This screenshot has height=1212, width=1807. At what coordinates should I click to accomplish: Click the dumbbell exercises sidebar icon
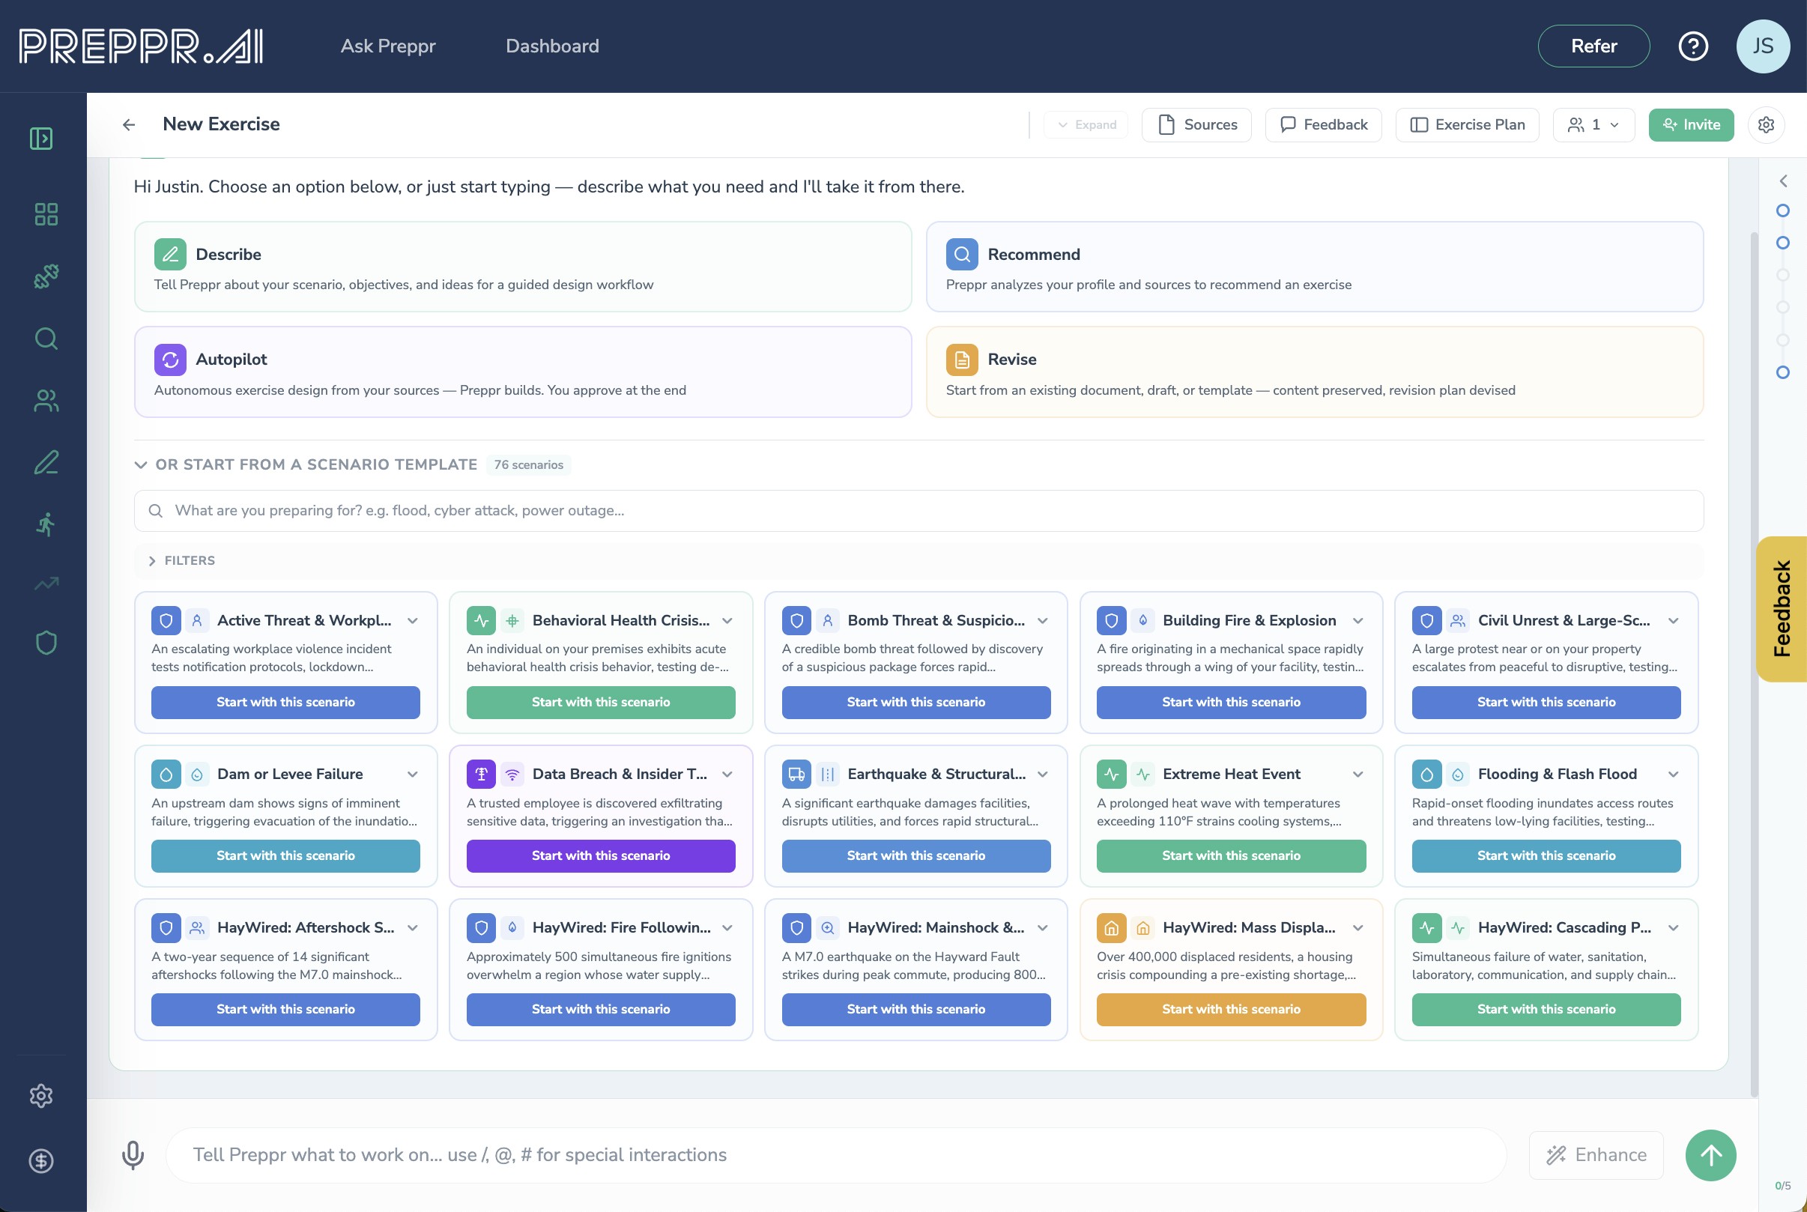pyautogui.click(x=46, y=276)
